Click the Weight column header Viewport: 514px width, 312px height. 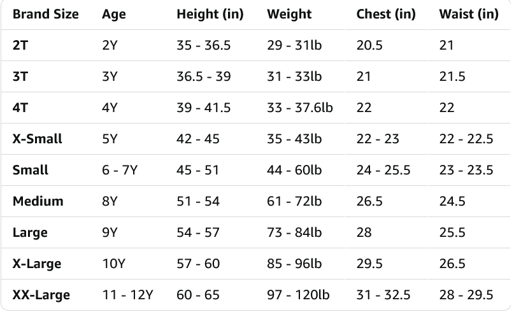click(289, 14)
